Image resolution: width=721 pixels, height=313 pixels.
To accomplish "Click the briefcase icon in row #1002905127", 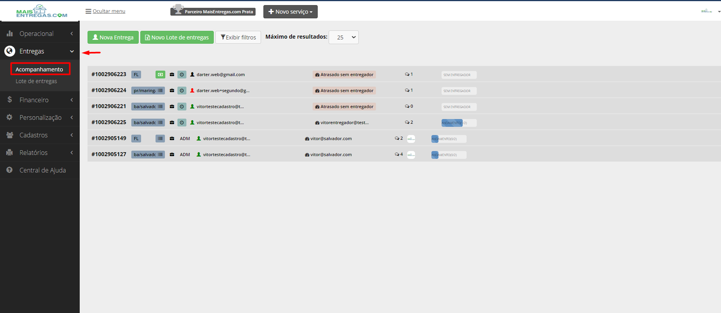I will pos(172,155).
